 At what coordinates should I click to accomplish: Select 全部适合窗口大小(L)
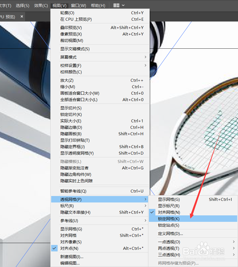click(100, 99)
